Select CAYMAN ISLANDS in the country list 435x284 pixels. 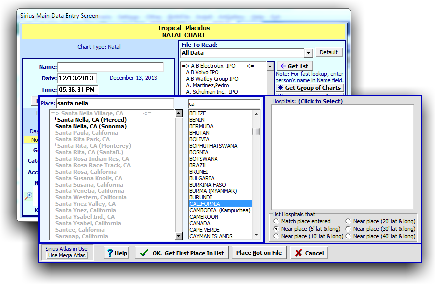[211, 236]
